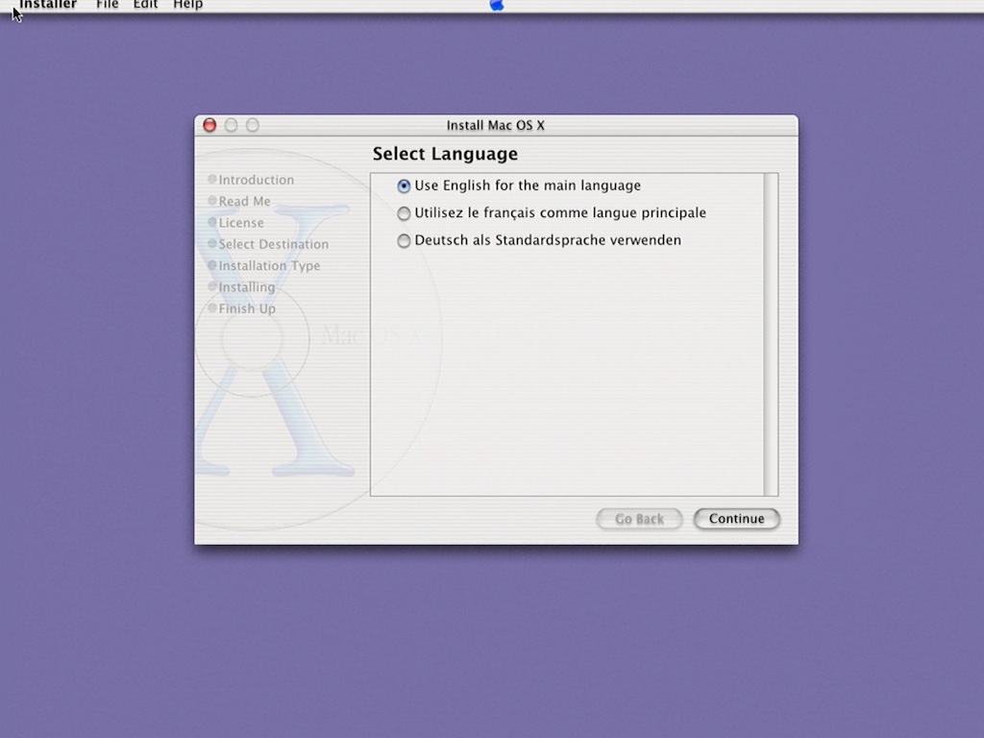Open the Edit menu
Viewport: 984px width, 738px height.
pos(145,5)
